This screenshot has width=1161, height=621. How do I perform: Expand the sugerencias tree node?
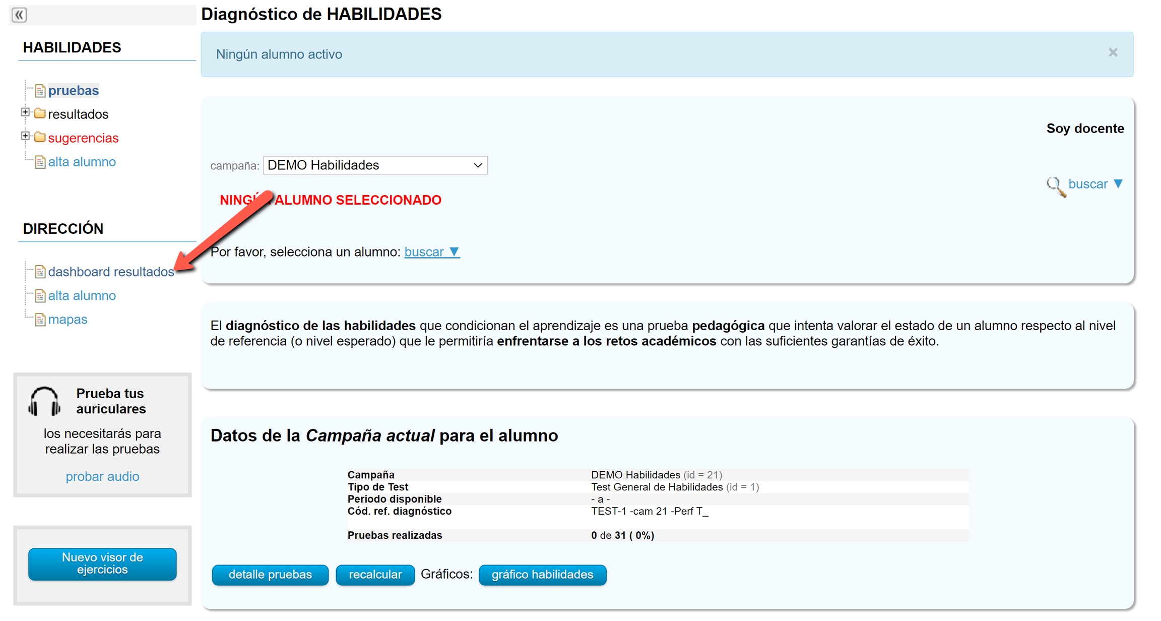click(25, 136)
